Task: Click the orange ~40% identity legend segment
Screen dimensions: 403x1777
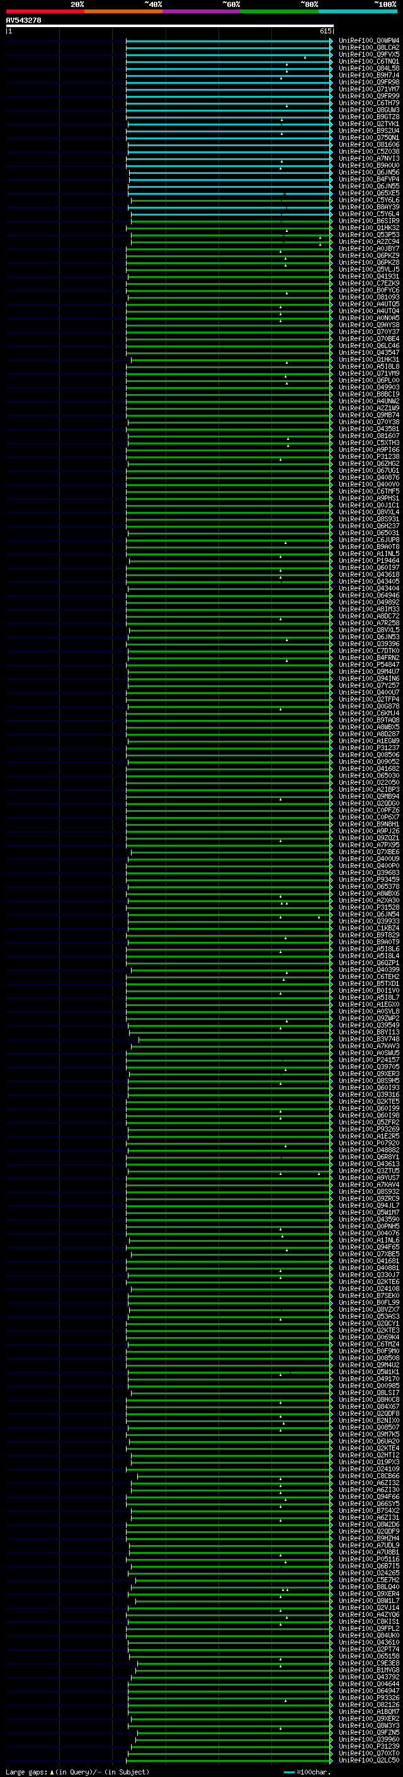Action: [123, 11]
